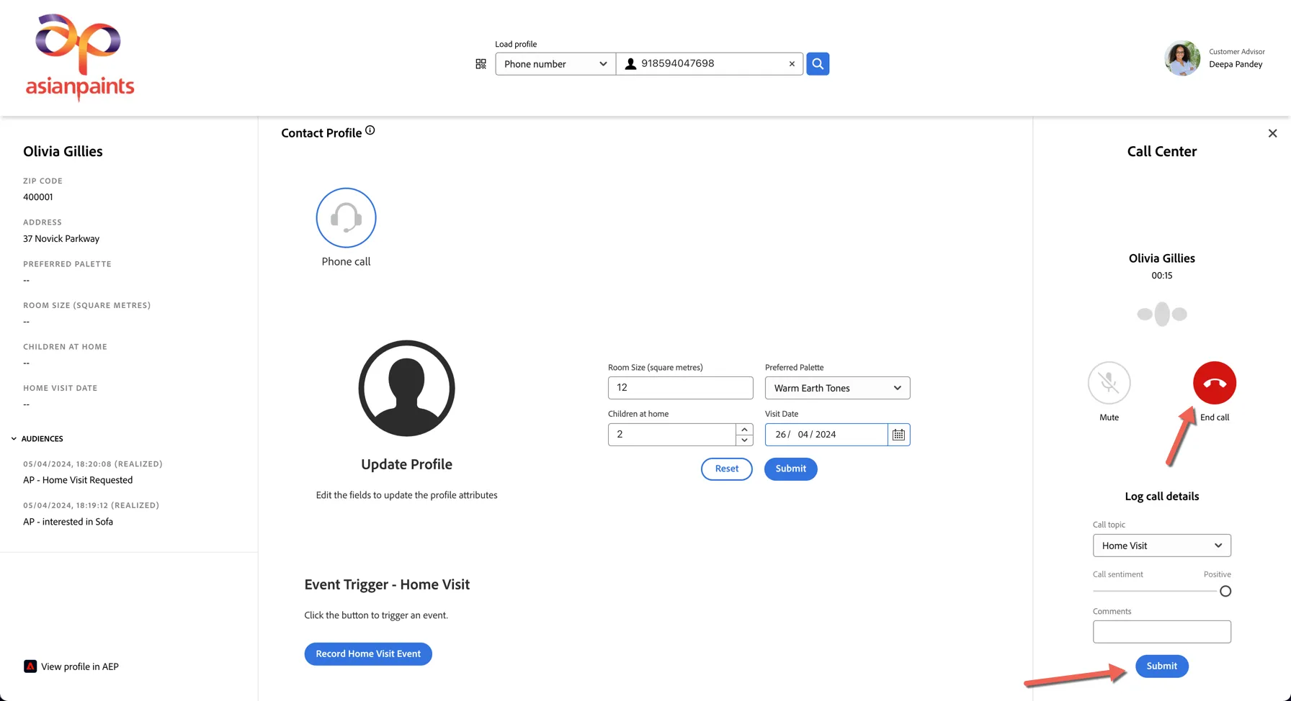
Task: Open Deepa Pandey advisor avatar
Action: point(1182,58)
